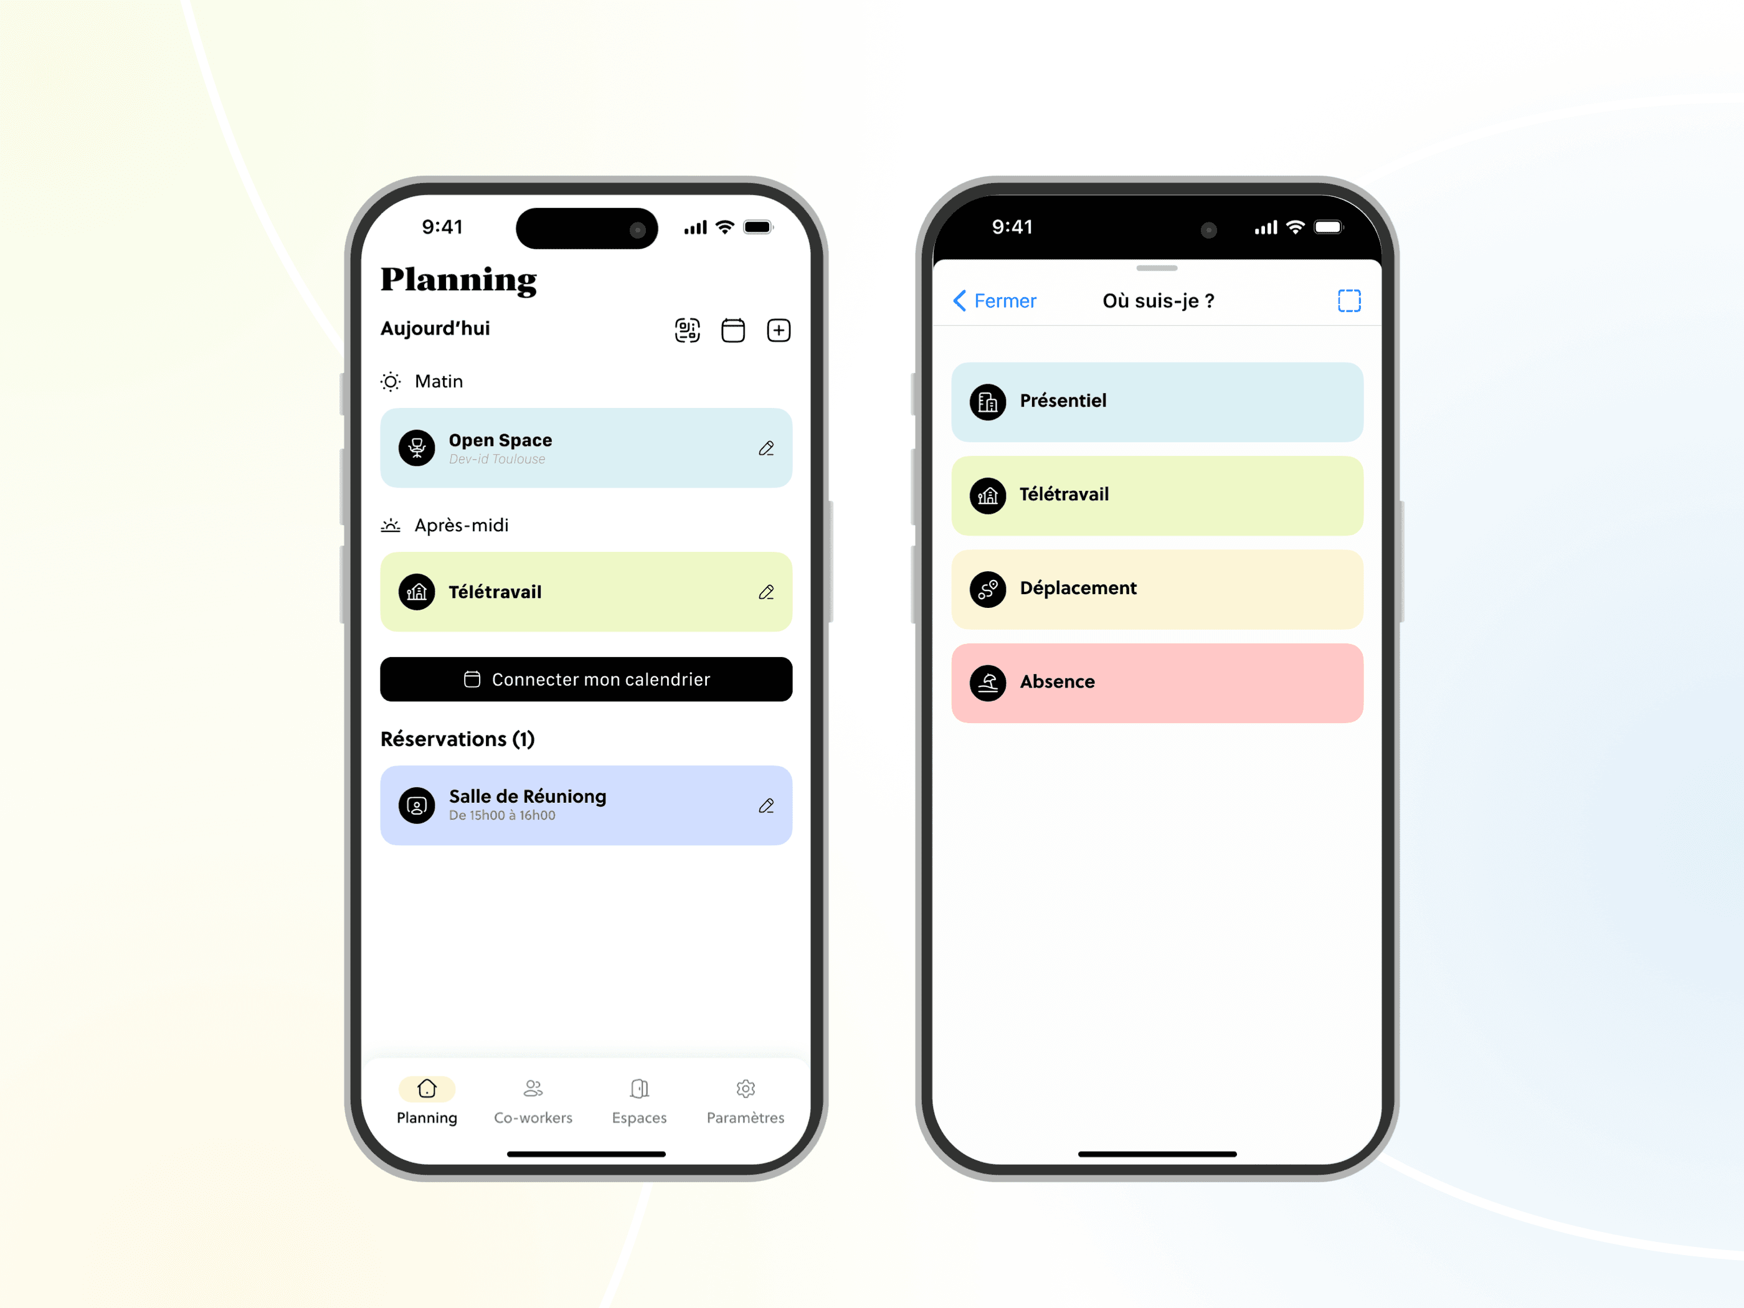The width and height of the screenshot is (1744, 1308).
Task: Click the edit icon on Salle de Réuniong
Action: tap(764, 805)
